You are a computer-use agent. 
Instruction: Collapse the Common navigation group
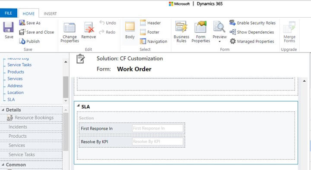pyautogui.click(x=3, y=164)
